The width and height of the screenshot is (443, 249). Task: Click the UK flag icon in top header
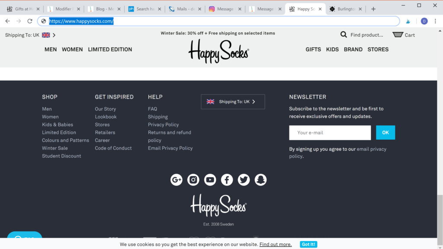coord(46,35)
